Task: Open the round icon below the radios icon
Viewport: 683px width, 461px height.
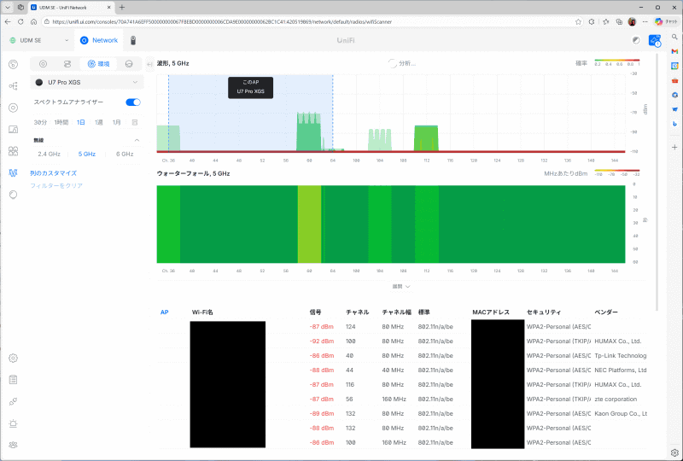Action: 13,195
